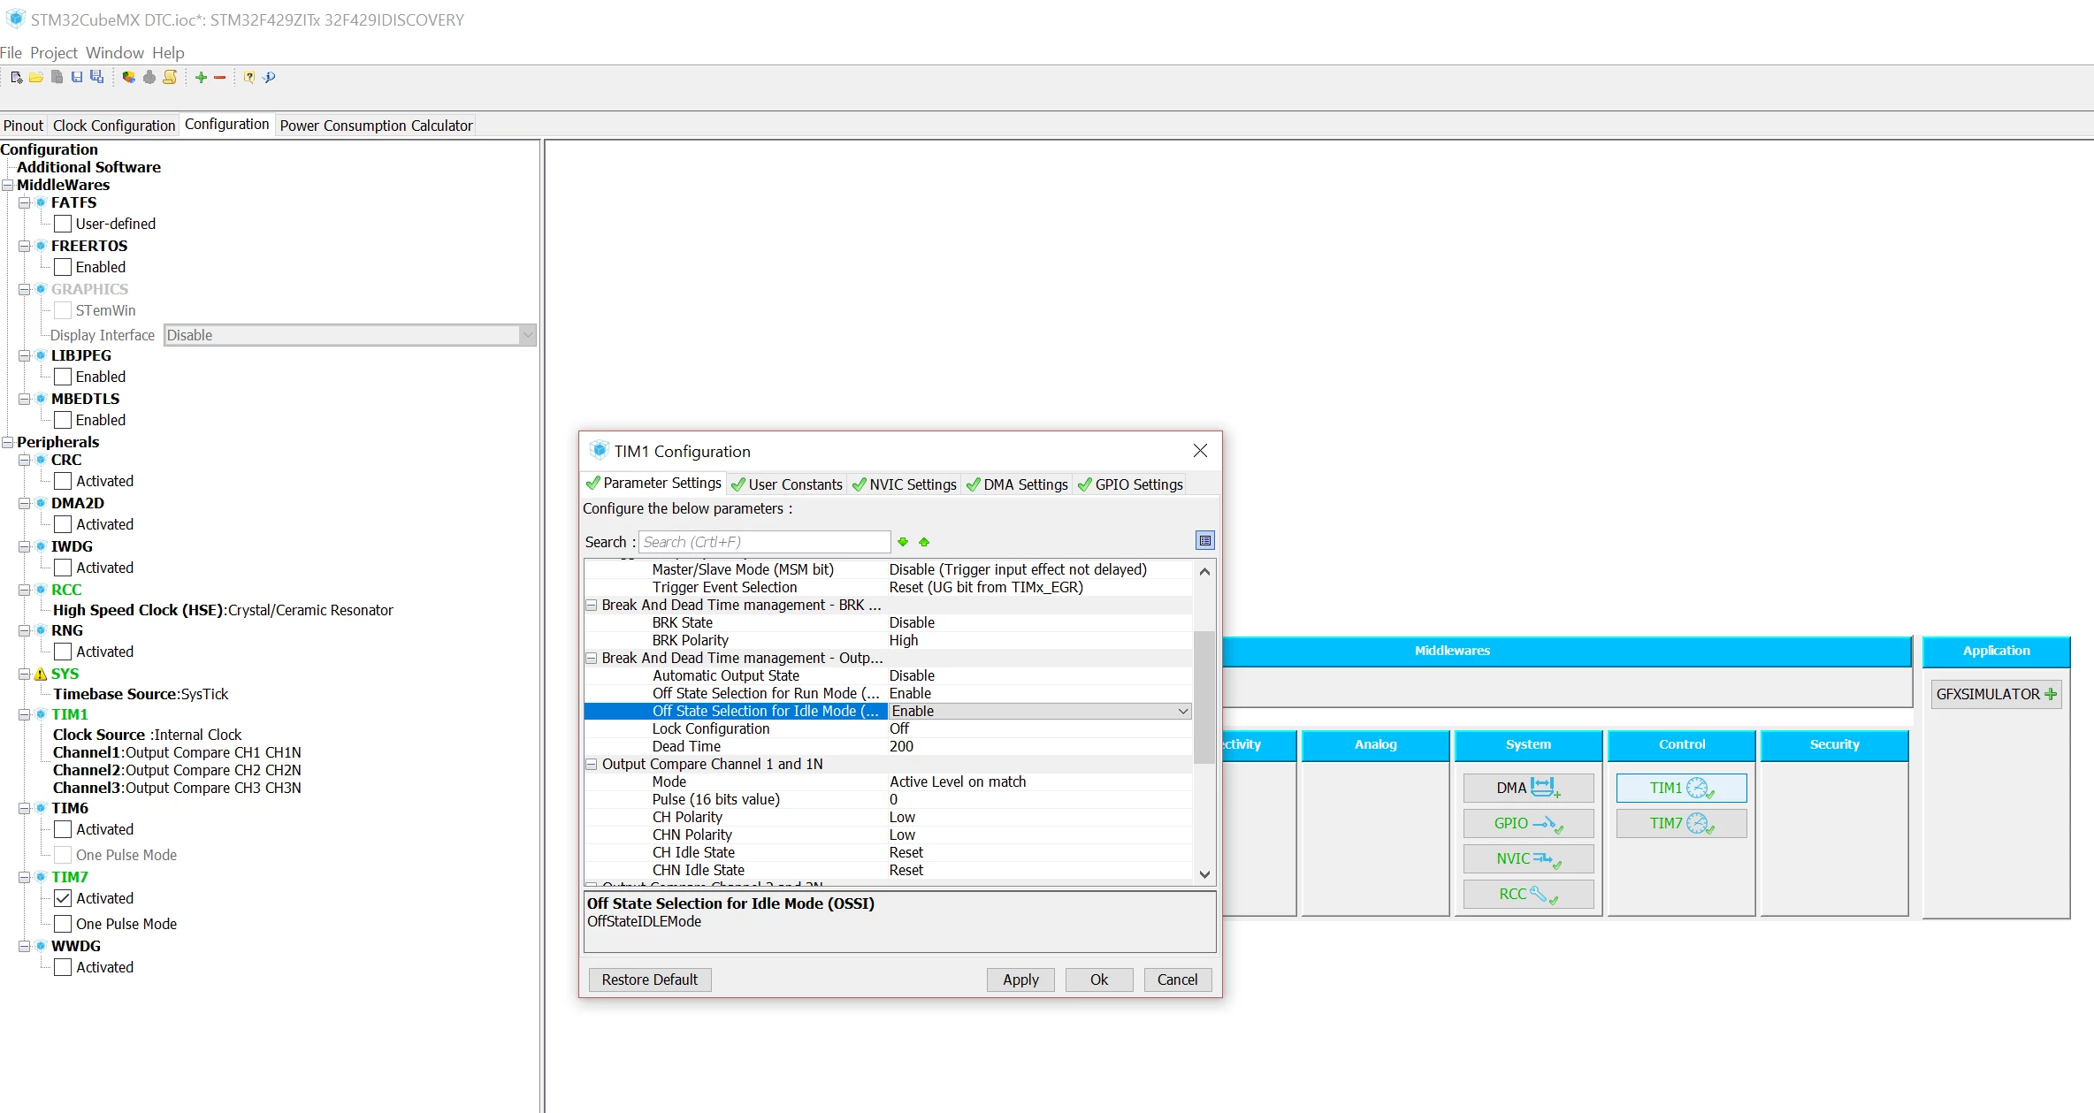The width and height of the screenshot is (2094, 1113).
Task: Check the CRC Activated checkbox
Action: [63, 481]
